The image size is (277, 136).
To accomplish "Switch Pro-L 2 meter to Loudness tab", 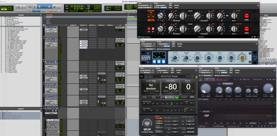I will click(205, 99).
